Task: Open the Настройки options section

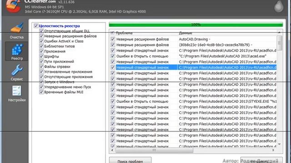Action: pyautogui.click(x=17, y=94)
